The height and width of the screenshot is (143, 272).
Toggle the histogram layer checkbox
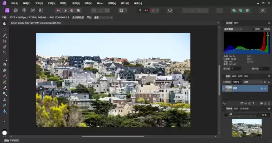[253, 29]
